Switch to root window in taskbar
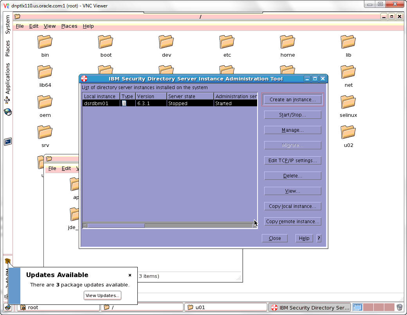Image resolution: width=407 pixels, height=315 pixels. 58,308
